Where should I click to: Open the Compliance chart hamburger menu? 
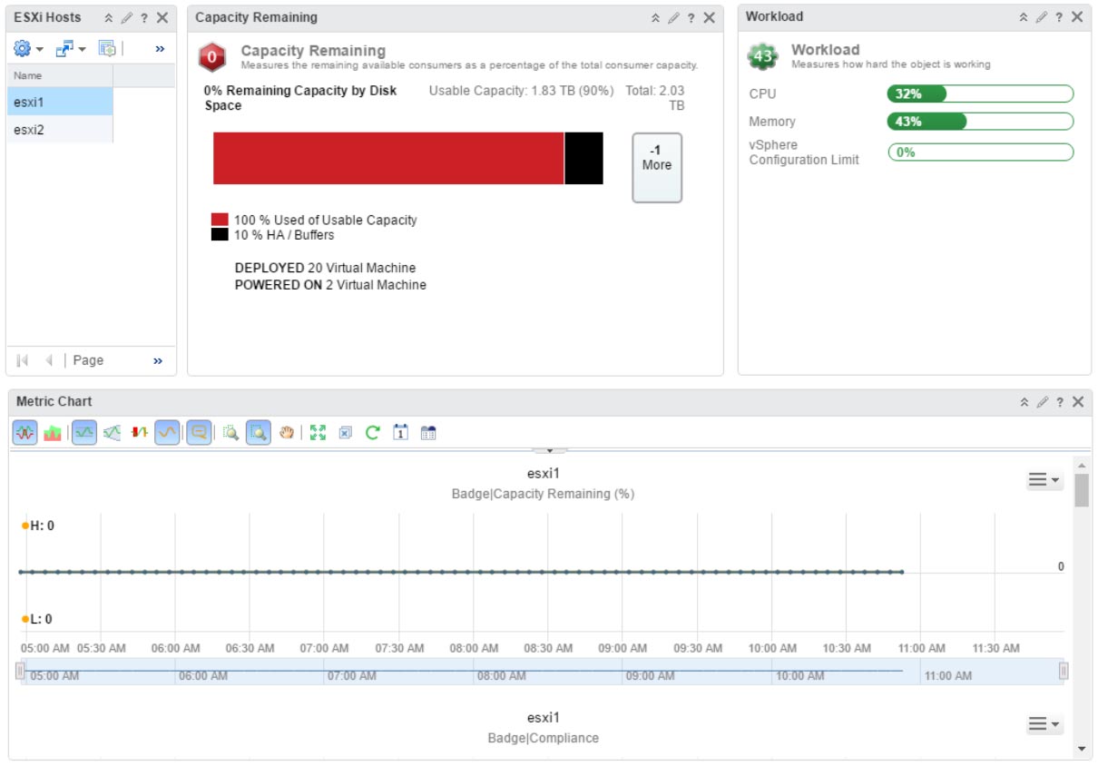[1044, 724]
